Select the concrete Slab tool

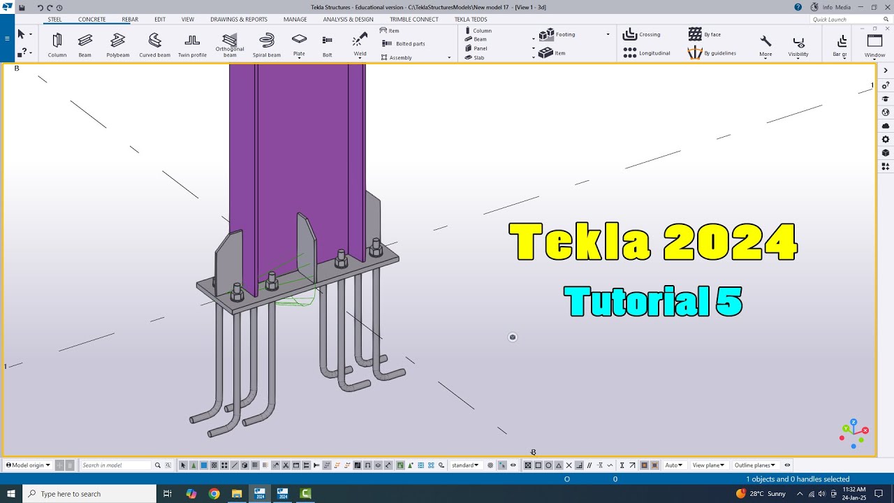point(475,57)
